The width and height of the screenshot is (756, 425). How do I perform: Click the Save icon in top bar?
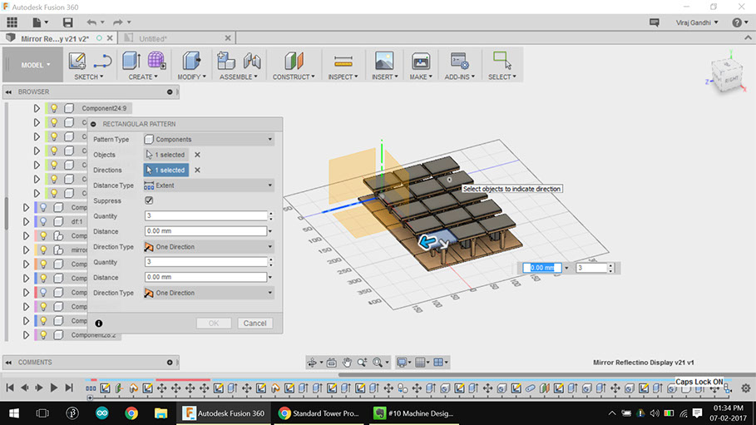tap(67, 22)
